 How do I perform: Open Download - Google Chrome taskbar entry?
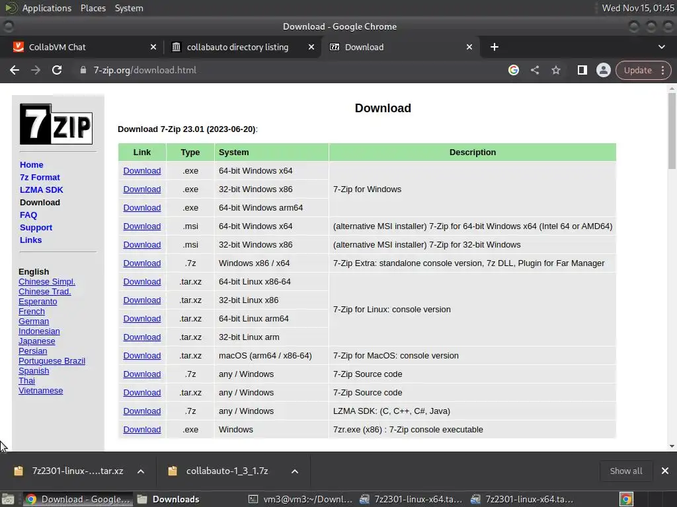[78, 499]
